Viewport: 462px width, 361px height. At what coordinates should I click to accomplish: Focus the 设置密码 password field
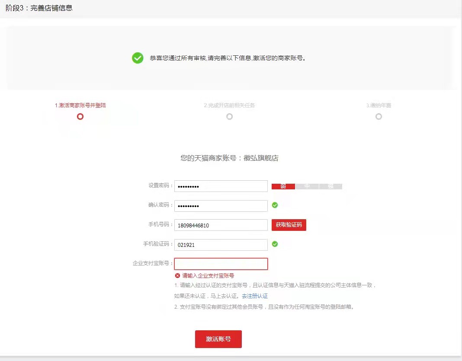221,186
